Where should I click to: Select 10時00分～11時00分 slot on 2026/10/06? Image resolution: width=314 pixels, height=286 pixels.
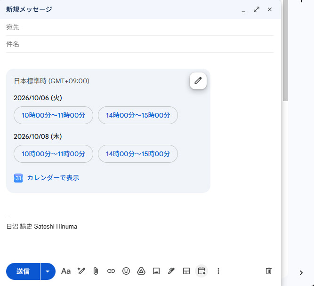coord(53,115)
